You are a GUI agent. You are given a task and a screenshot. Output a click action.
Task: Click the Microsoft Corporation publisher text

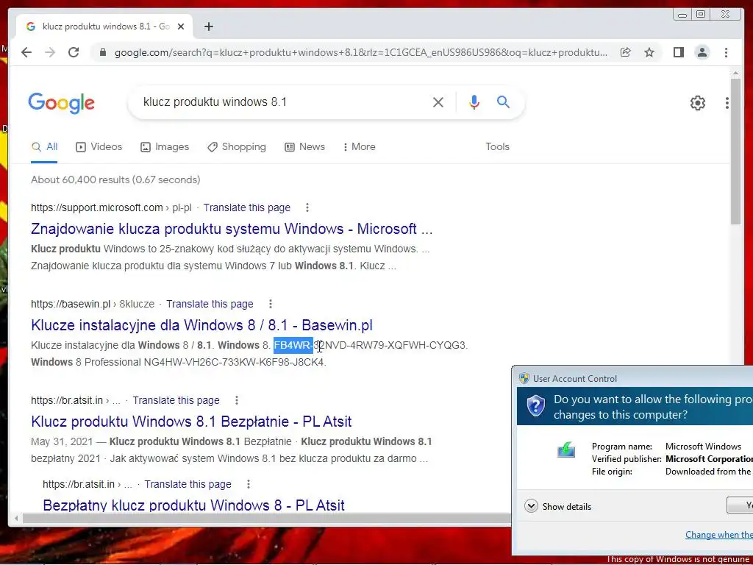(709, 459)
